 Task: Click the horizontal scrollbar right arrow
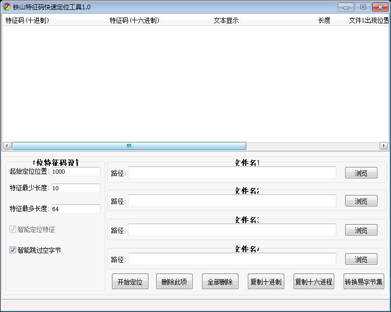(x=384, y=146)
